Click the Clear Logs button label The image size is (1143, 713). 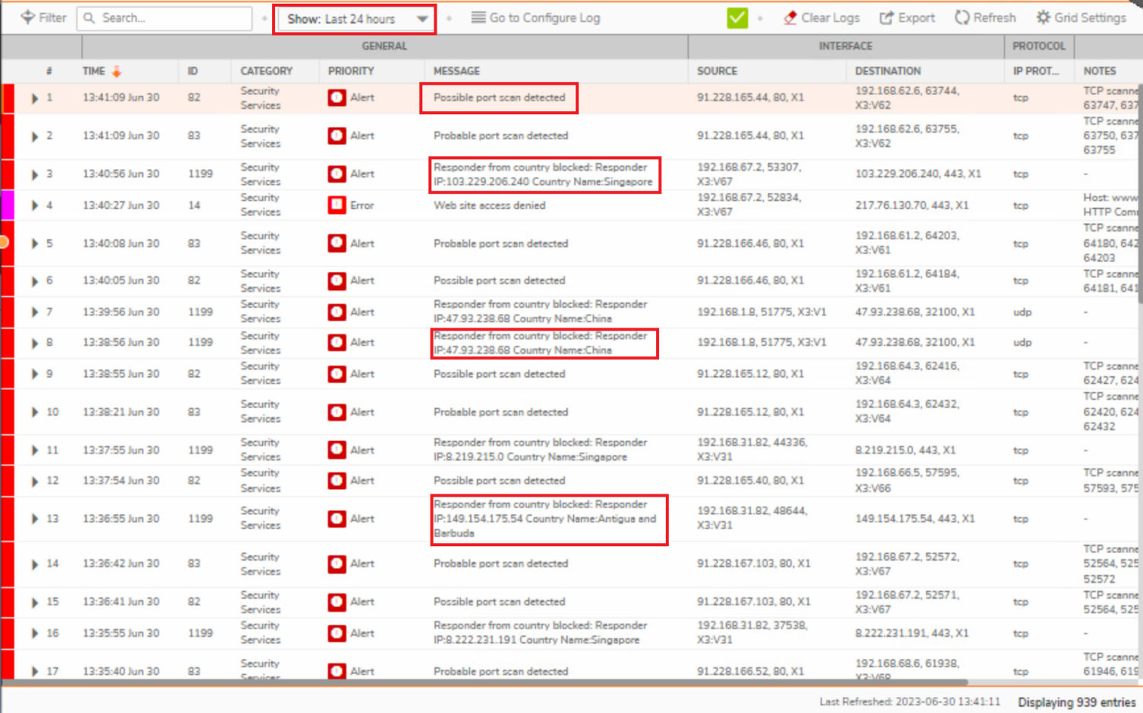830,18
